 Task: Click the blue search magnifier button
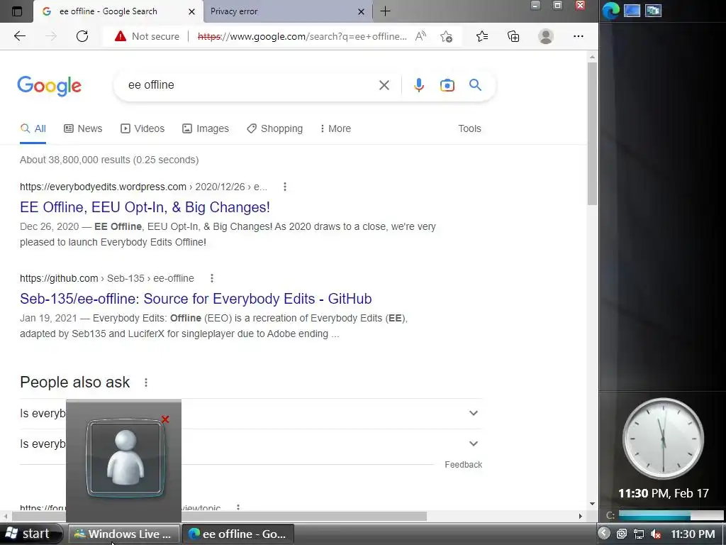[475, 85]
